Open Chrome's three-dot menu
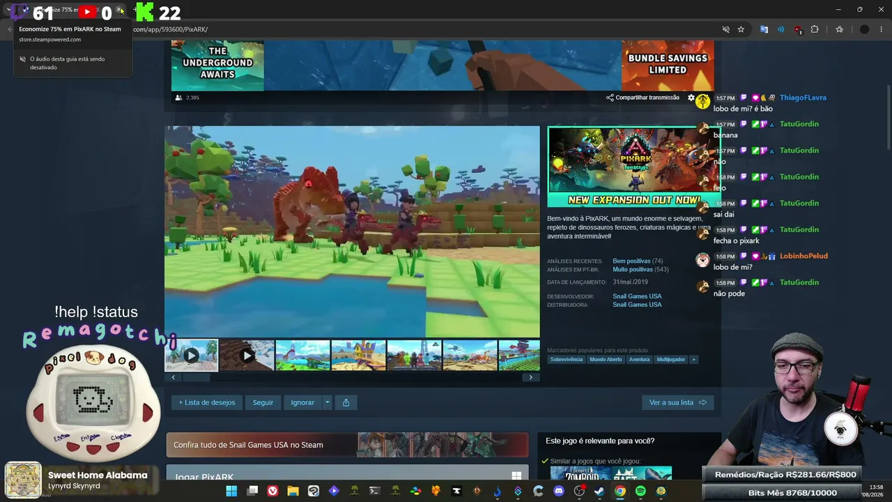This screenshot has height=502, width=892. 882,29
